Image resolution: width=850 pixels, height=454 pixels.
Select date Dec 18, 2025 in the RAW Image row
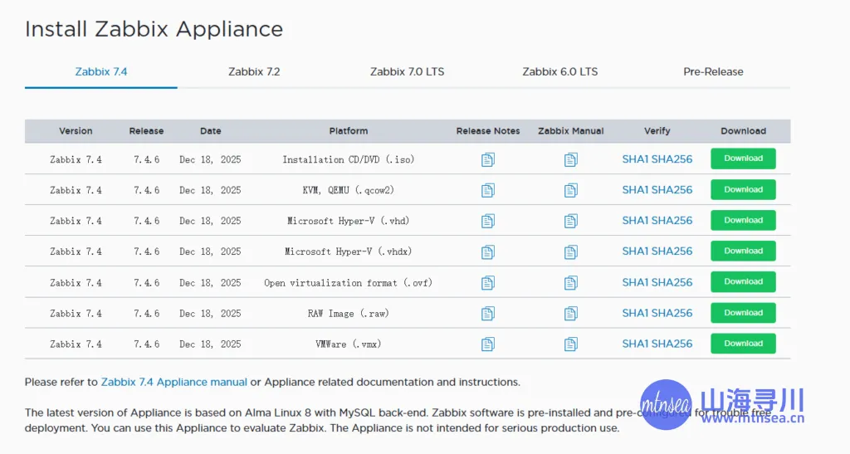(210, 314)
